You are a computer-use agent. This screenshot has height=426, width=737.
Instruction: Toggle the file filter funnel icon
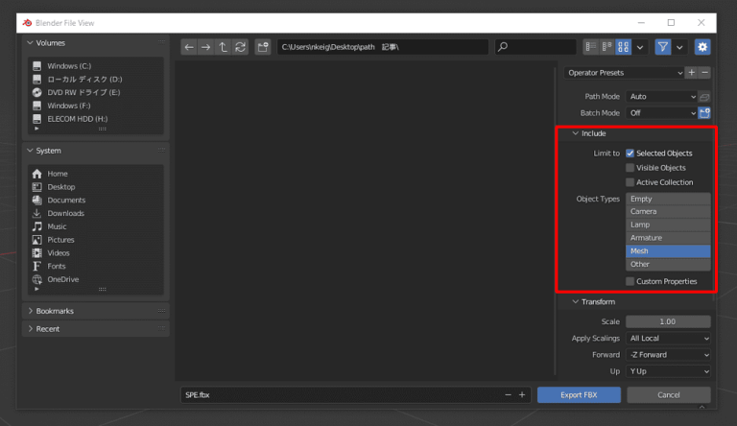(x=663, y=46)
